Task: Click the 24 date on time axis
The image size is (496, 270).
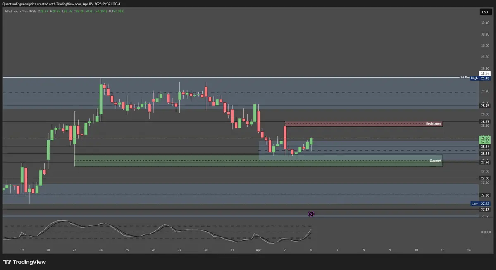Action: click(x=100, y=250)
